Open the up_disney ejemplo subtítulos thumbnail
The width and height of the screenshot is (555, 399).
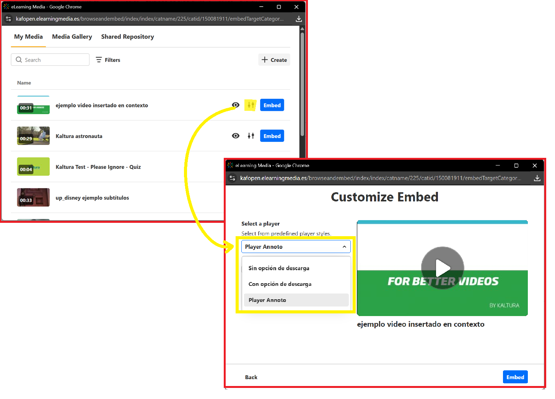[x=33, y=197]
